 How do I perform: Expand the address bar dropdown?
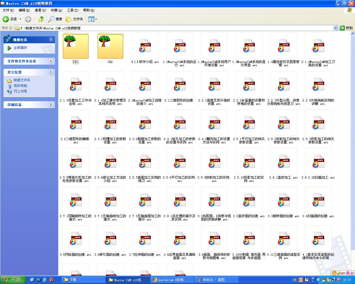point(335,28)
